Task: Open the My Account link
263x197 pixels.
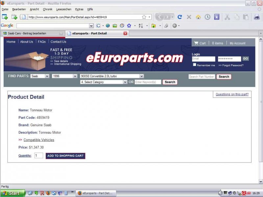Action: pyautogui.click(x=237, y=43)
